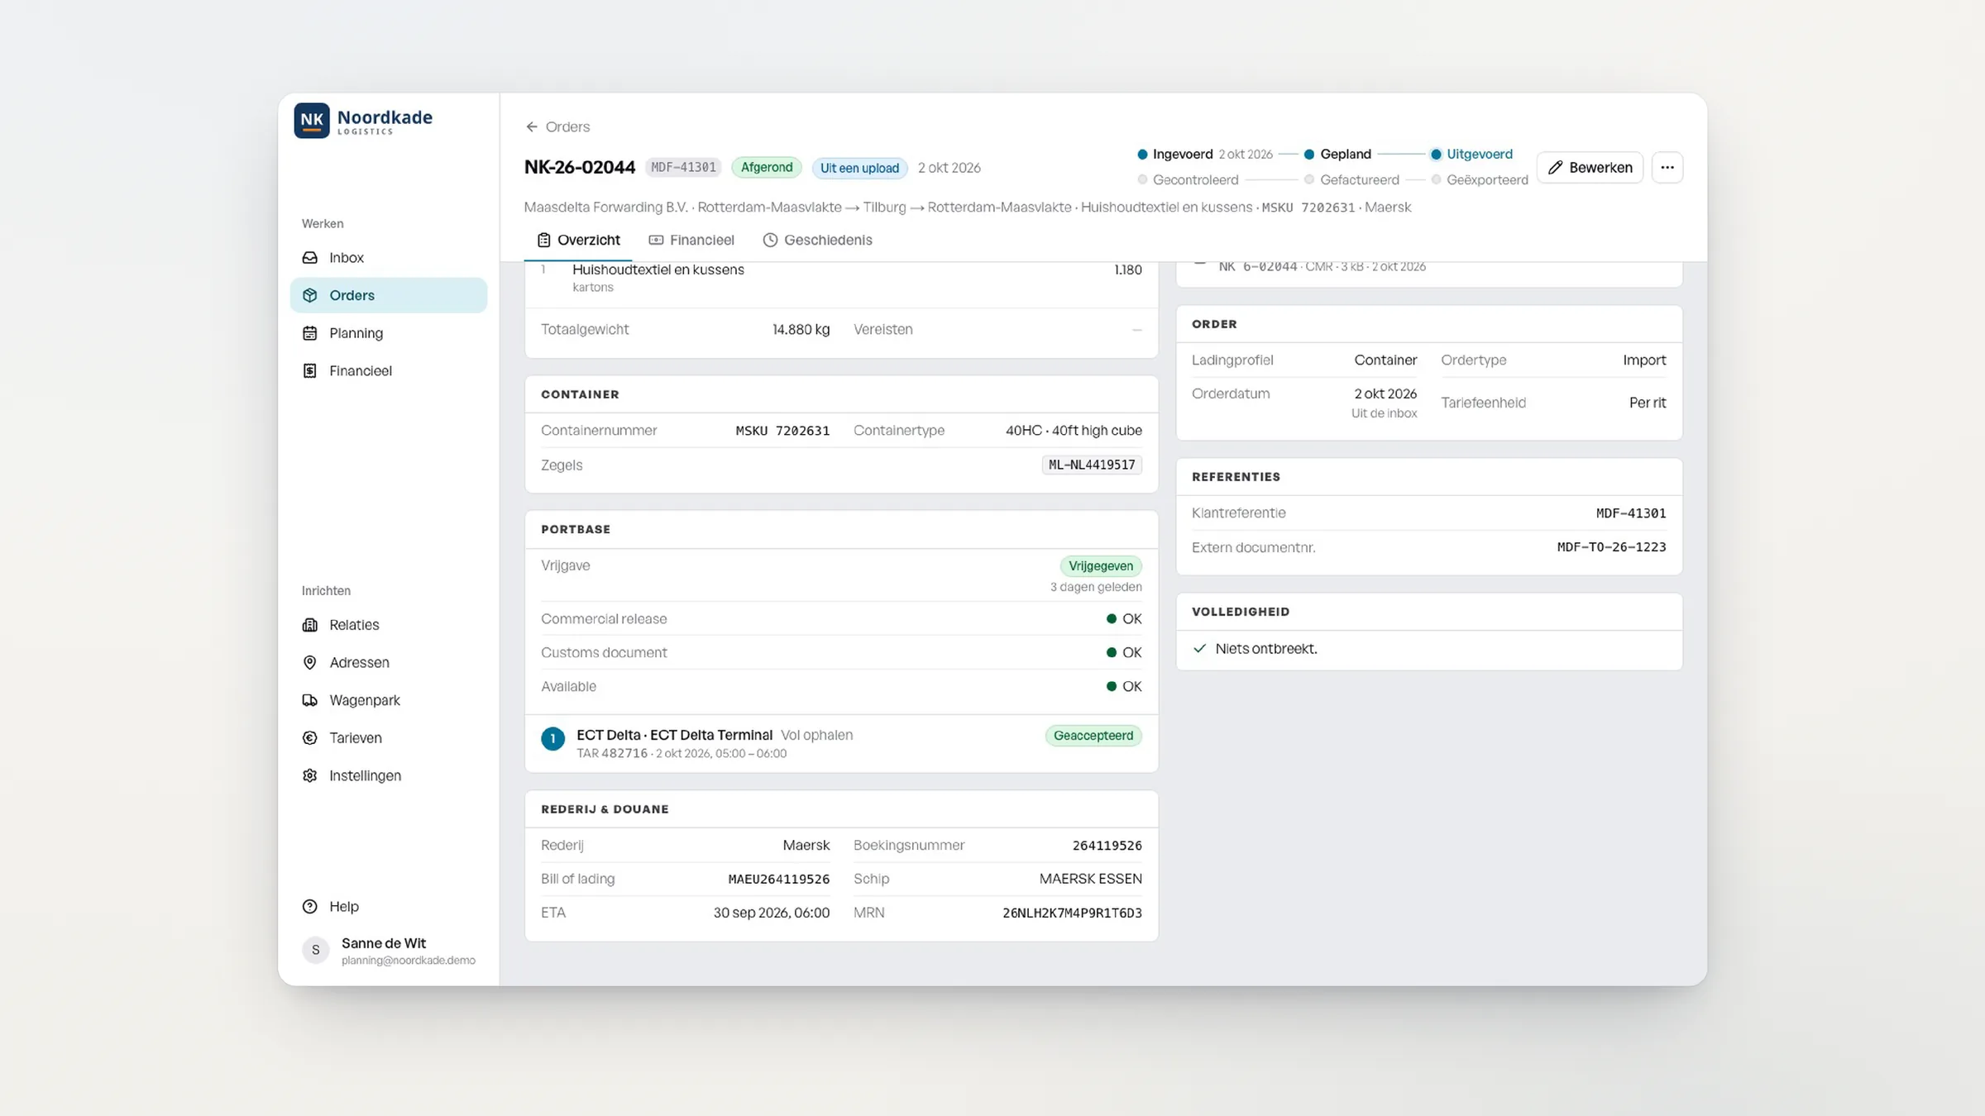Click the green dot for Commercial release
The width and height of the screenshot is (1985, 1116).
[x=1112, y=619]
